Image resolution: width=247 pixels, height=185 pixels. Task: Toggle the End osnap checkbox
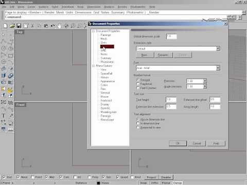pos(4,177)
